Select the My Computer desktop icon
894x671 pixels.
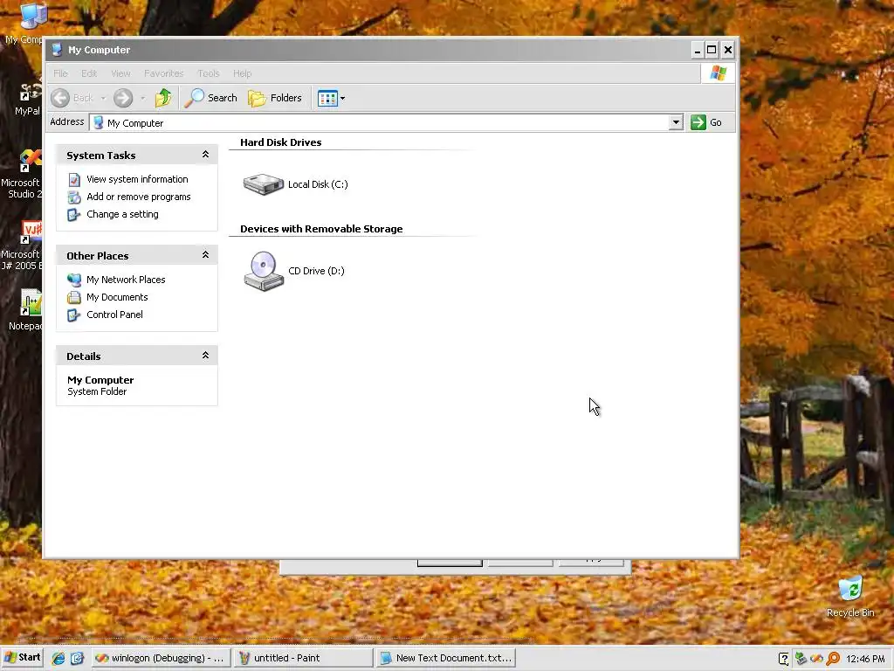25,24
